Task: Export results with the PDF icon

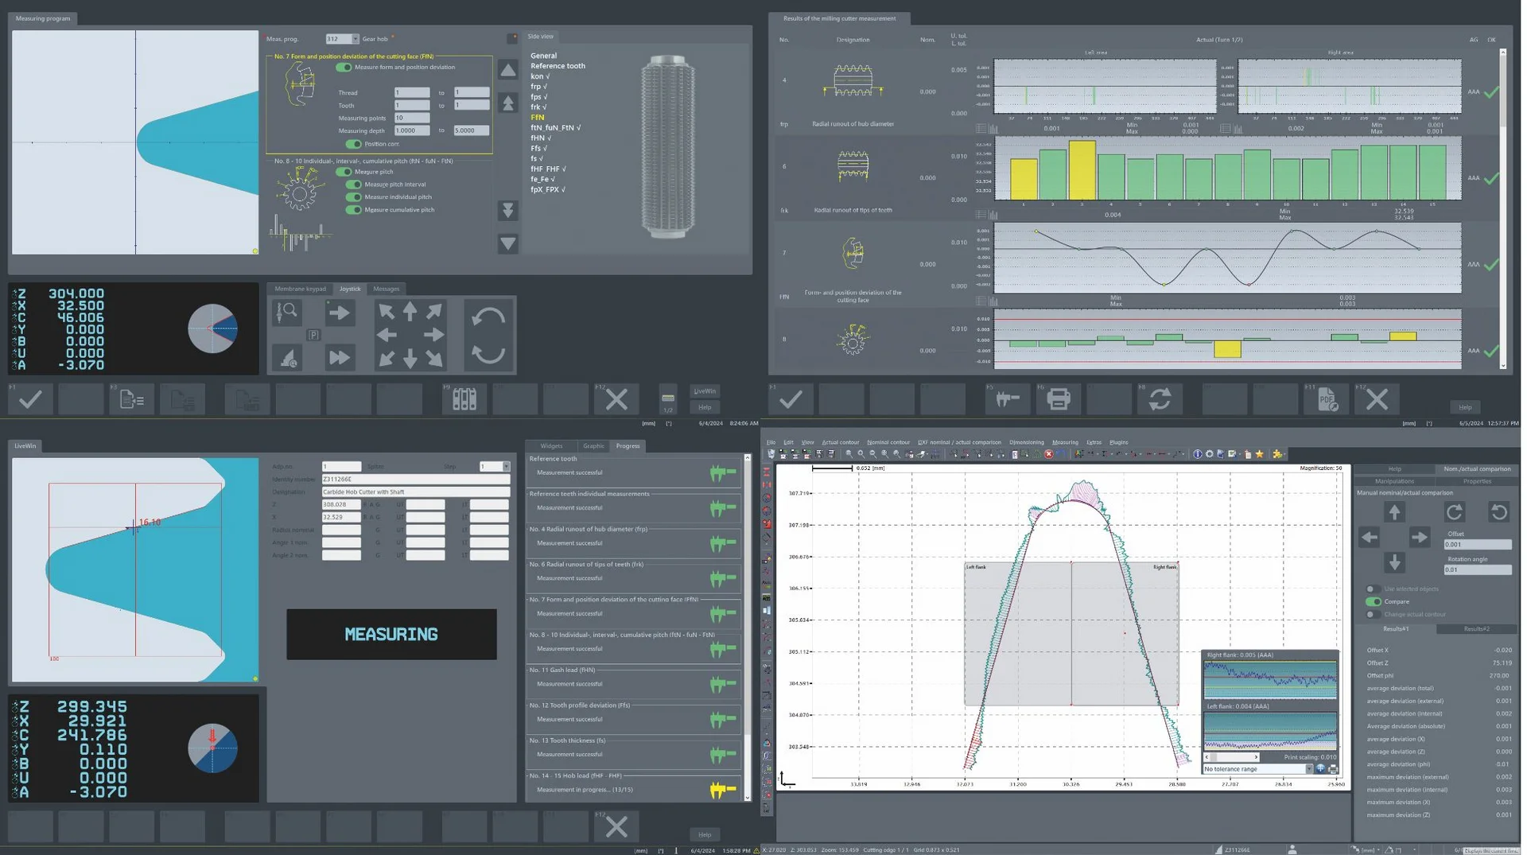Action: click(1327, 399)
